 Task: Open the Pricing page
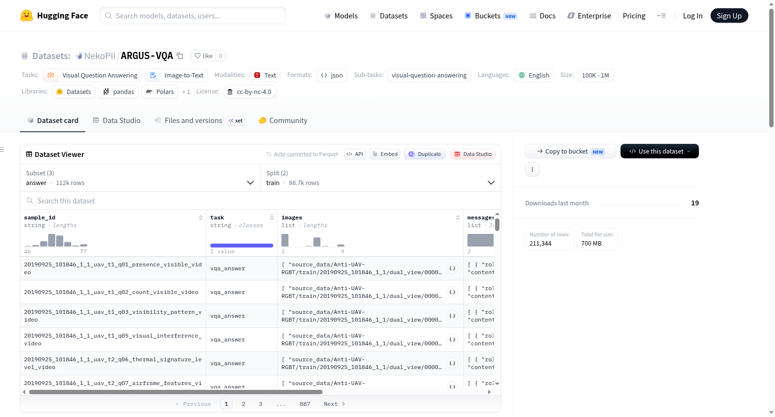(x=634, y=15)
